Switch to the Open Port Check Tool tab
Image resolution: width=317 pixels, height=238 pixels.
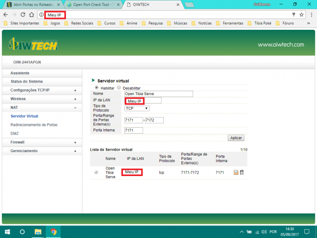[x=93, y=4]
